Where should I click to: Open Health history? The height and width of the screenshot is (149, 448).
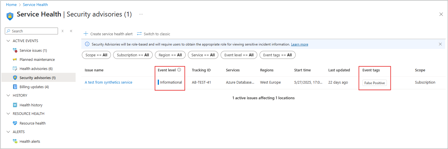[x=31, y=105]
